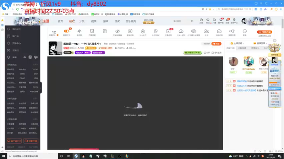Expand 全部 next to 网游竞技 section
284x159 pixels.
(x=35, y=65)
